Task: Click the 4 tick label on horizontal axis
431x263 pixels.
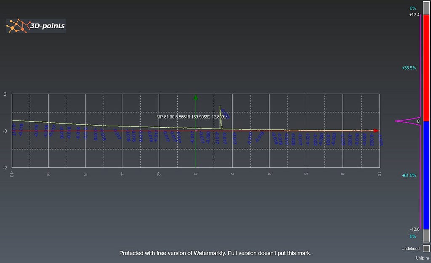Action: pos(269,174)
